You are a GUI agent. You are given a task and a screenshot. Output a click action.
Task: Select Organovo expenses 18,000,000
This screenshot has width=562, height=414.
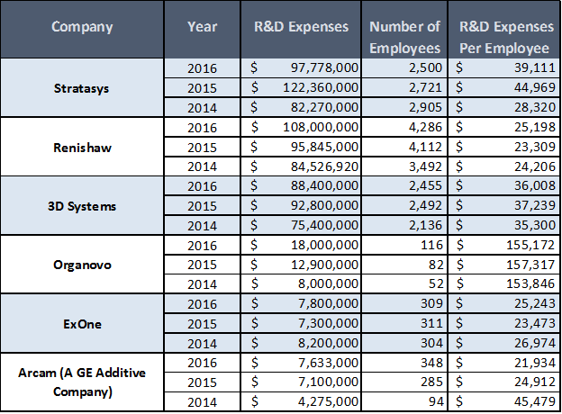(x=301, y=245)
